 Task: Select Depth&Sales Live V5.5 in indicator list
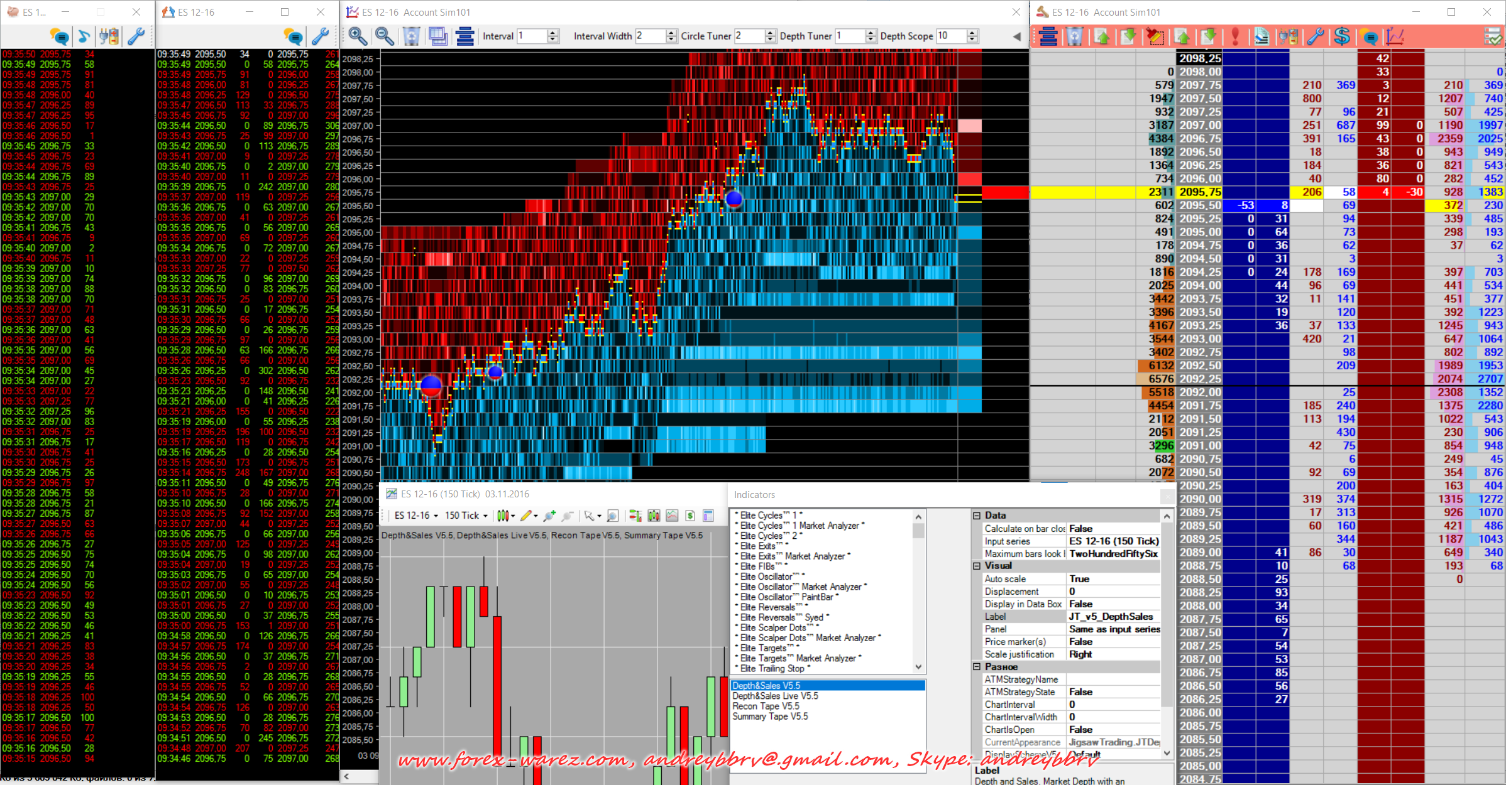(775, 696)
